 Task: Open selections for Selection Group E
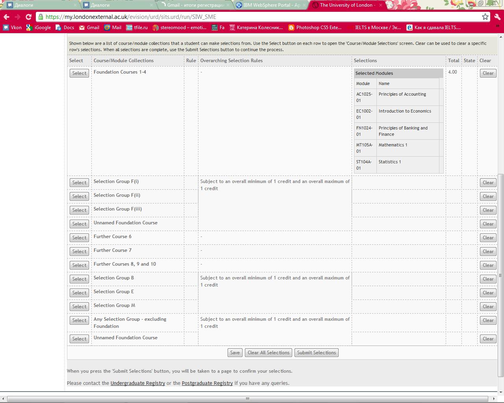79,293
